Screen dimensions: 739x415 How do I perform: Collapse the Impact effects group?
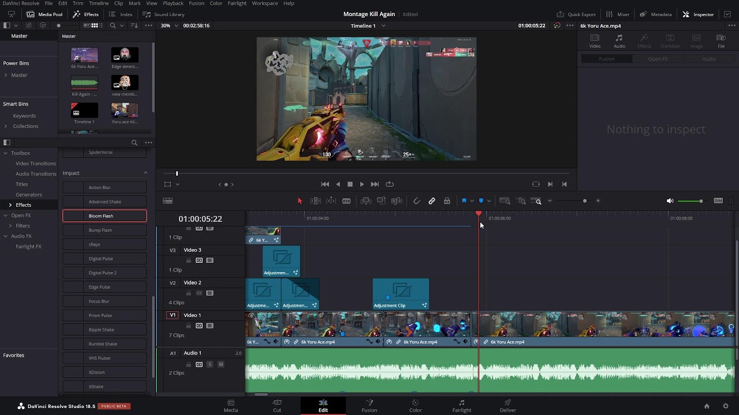[145, 173]
